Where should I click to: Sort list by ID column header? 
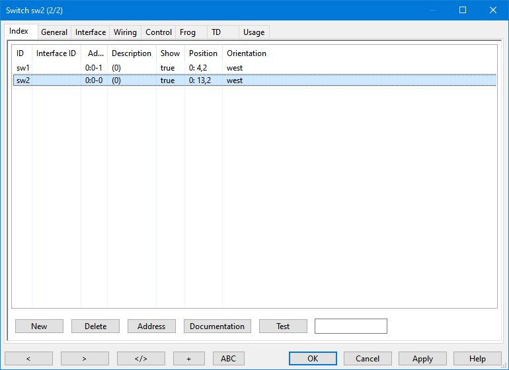20,53
